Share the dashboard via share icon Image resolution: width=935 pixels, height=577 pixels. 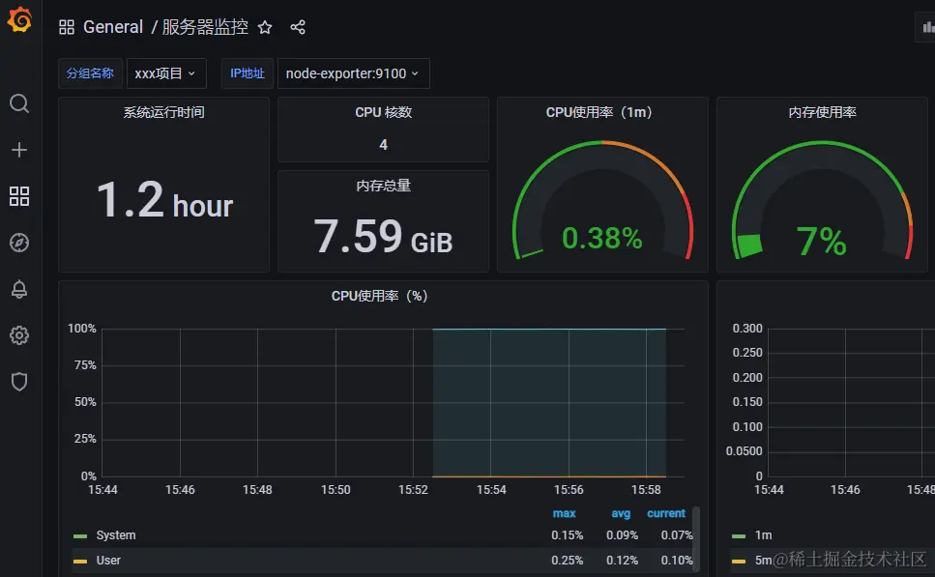(298, 27)
